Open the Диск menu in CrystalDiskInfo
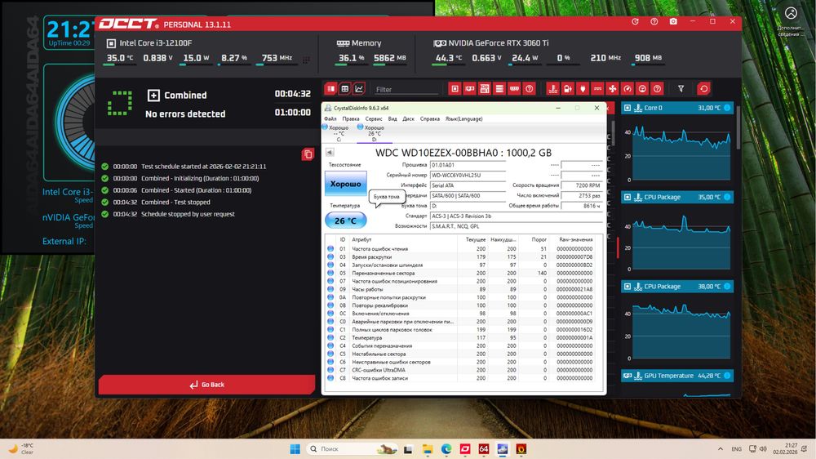 pos(409,118)
